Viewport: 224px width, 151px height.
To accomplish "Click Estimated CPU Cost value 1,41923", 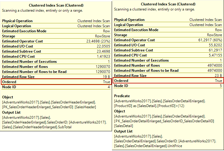I will click(103, 57).
